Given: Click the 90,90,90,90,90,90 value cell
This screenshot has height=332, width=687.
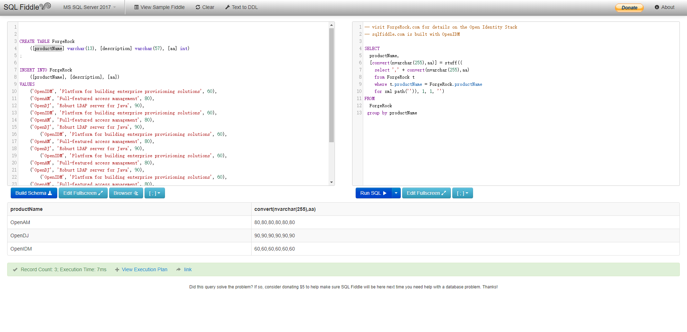Looking at the screenshot, I should pos(465,236).
